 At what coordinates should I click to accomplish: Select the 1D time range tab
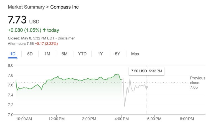[x=12, y=54]
